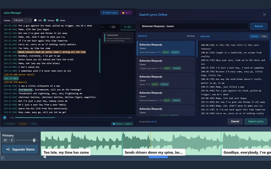Click the add track plus icon

(2, 158)
